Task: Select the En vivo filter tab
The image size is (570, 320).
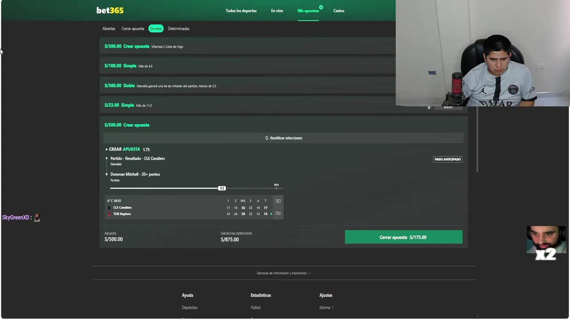Action: coord(156,28)
